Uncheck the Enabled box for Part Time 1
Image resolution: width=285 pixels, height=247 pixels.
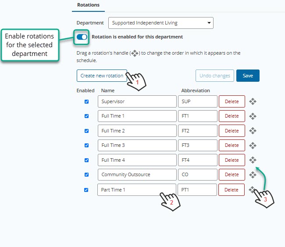(x=86, y=190)
